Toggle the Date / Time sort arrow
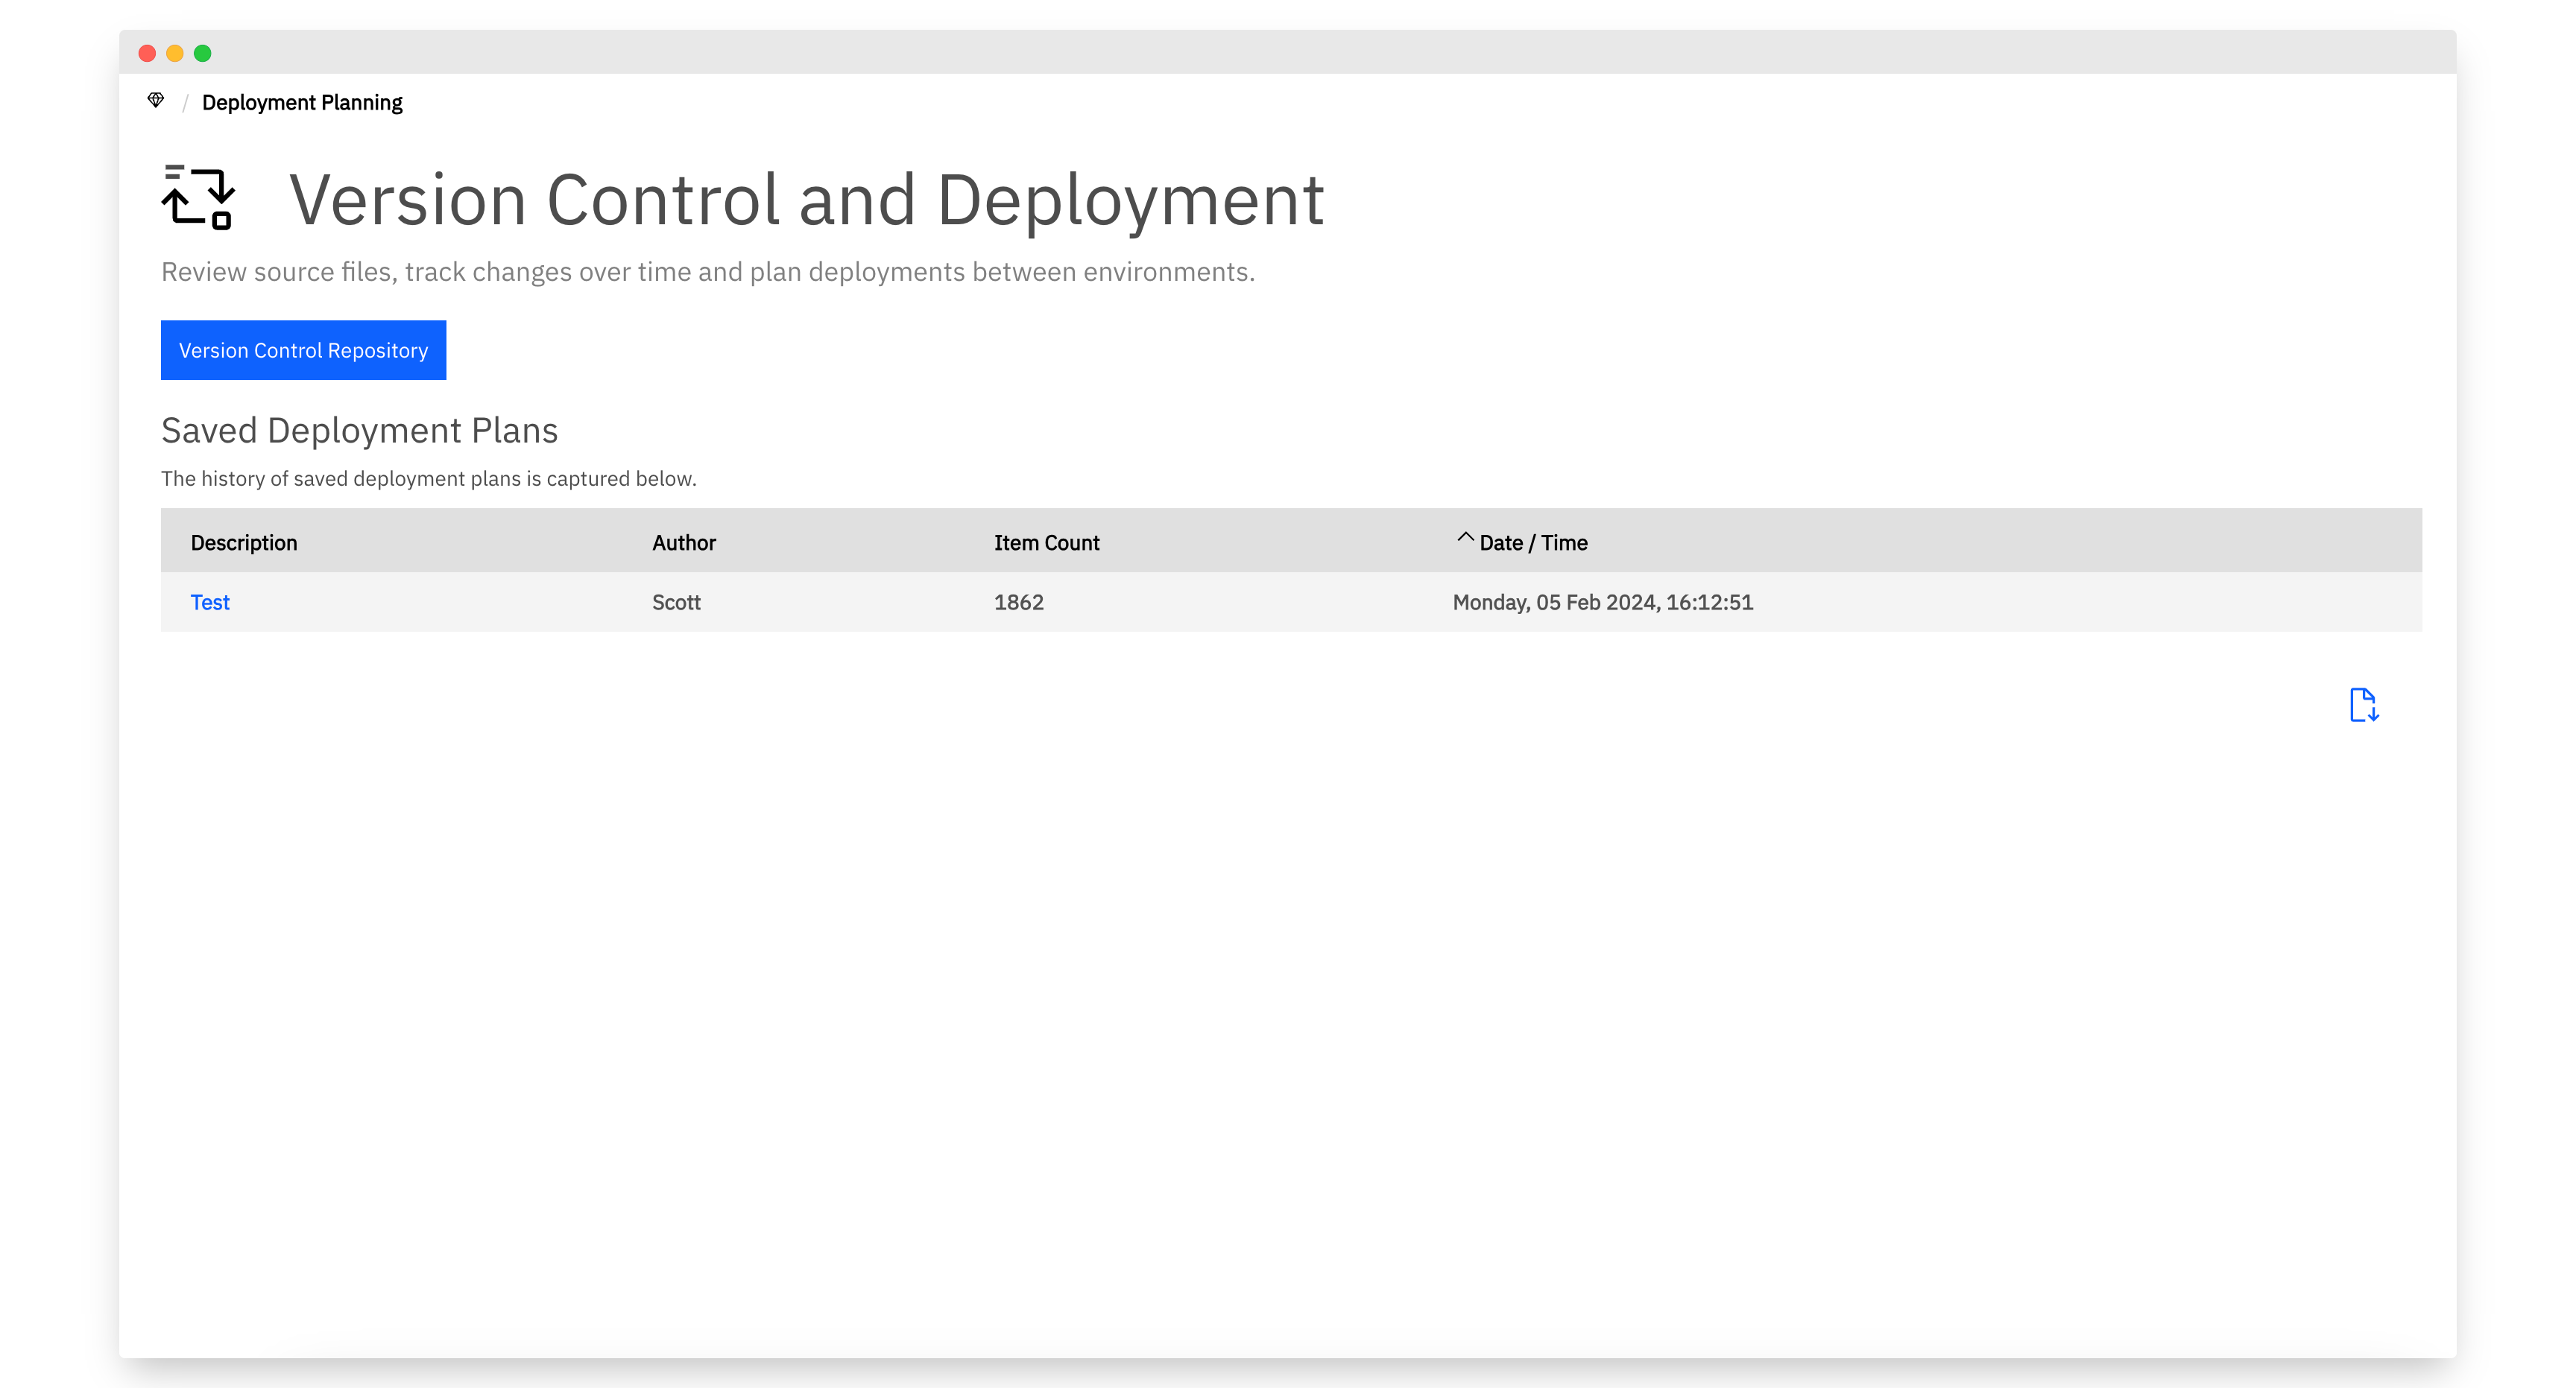2576x1388 pixels. 1465,538
